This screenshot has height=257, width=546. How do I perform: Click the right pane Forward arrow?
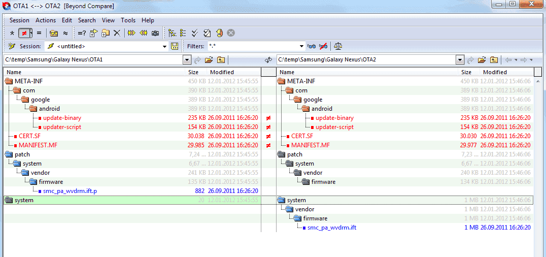(x=523, y=60)
